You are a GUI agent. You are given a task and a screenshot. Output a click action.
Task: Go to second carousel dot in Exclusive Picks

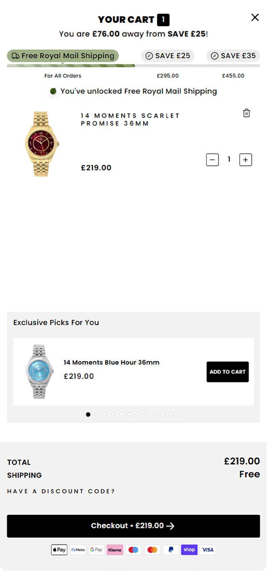(97, 414)
